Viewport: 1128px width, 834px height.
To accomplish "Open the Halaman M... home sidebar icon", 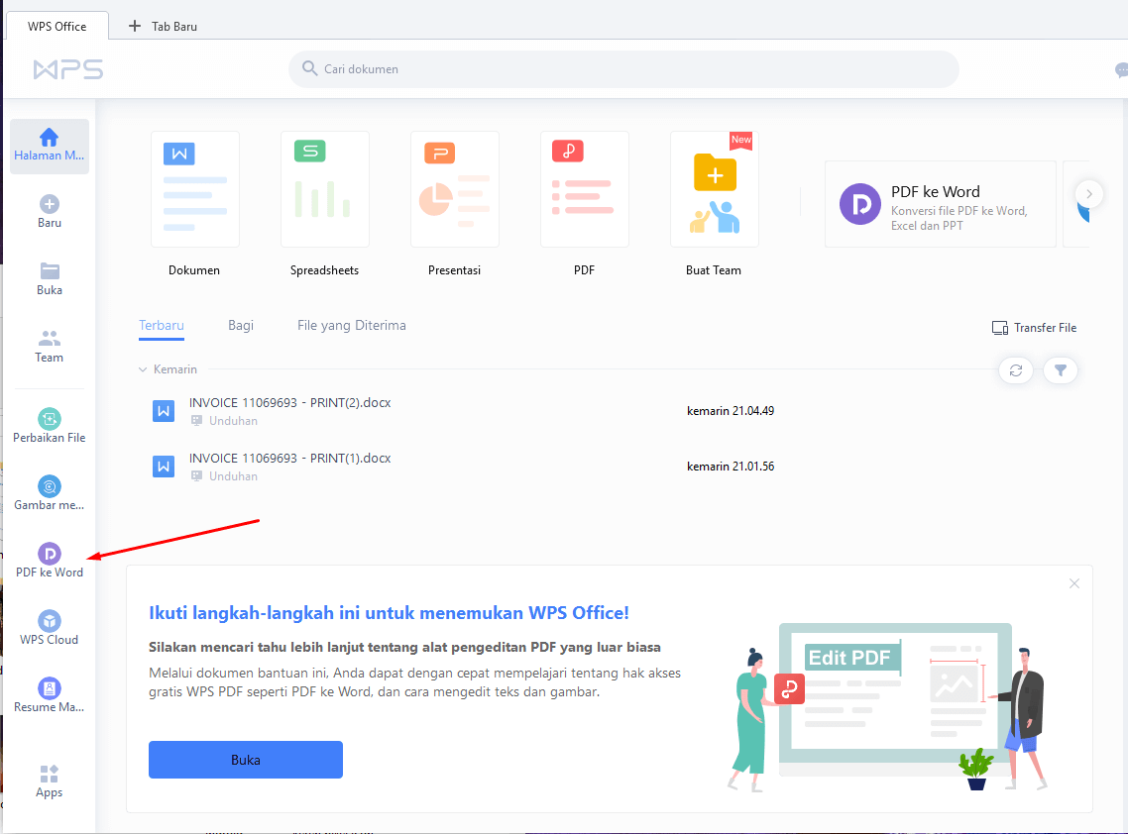I will click(49, 146).
